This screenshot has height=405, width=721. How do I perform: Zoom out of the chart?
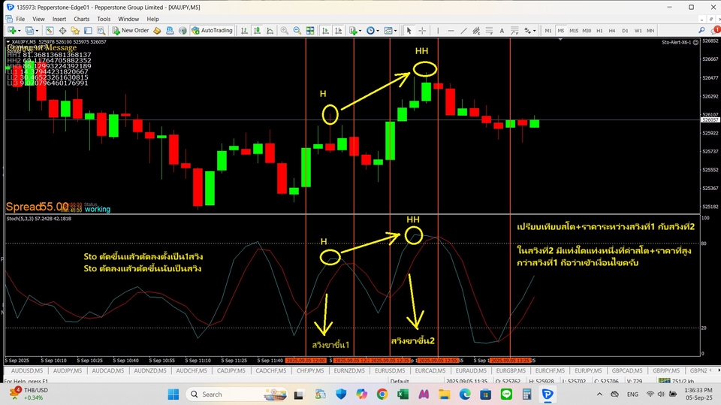(x=309, y=30)
